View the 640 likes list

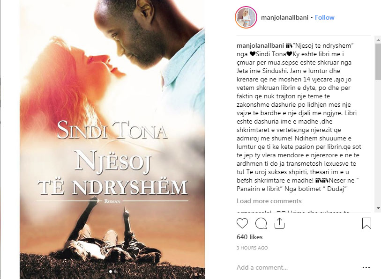click(249, 237)
